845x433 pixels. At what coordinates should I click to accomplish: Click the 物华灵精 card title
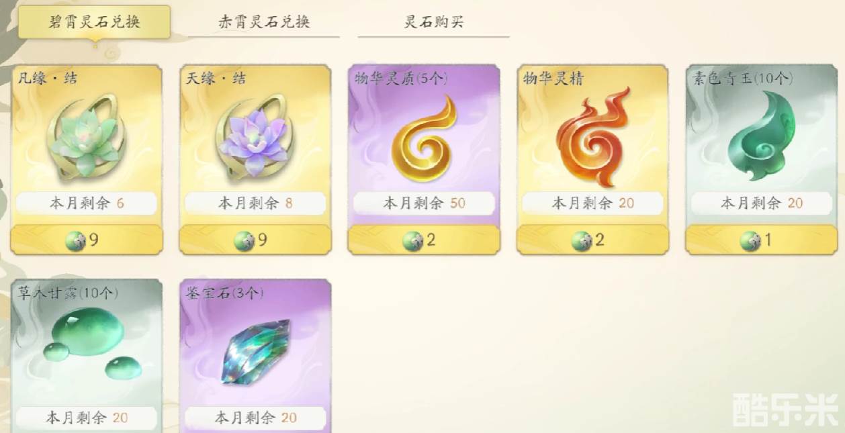553,79
